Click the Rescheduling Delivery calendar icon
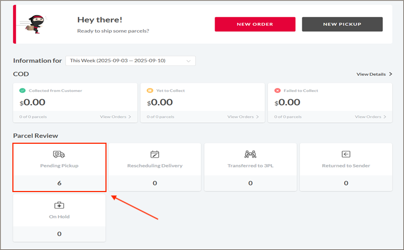The height and width of the screenshot is (250, 404). pos(155,155)
